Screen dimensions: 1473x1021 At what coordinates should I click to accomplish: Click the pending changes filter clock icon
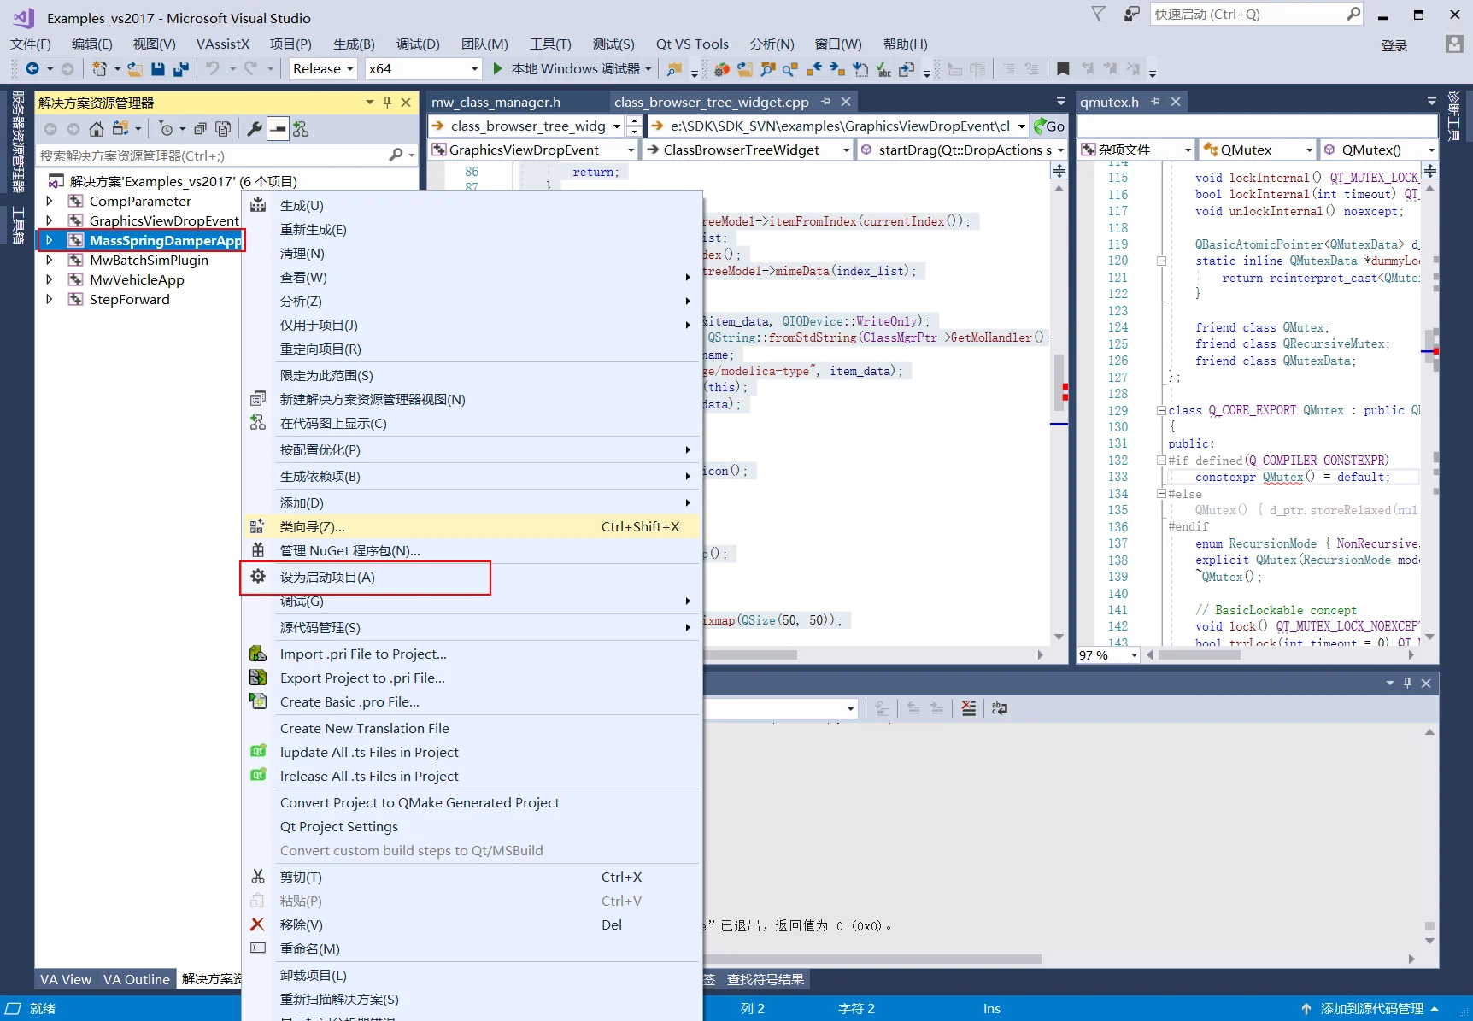click(166, 129)
